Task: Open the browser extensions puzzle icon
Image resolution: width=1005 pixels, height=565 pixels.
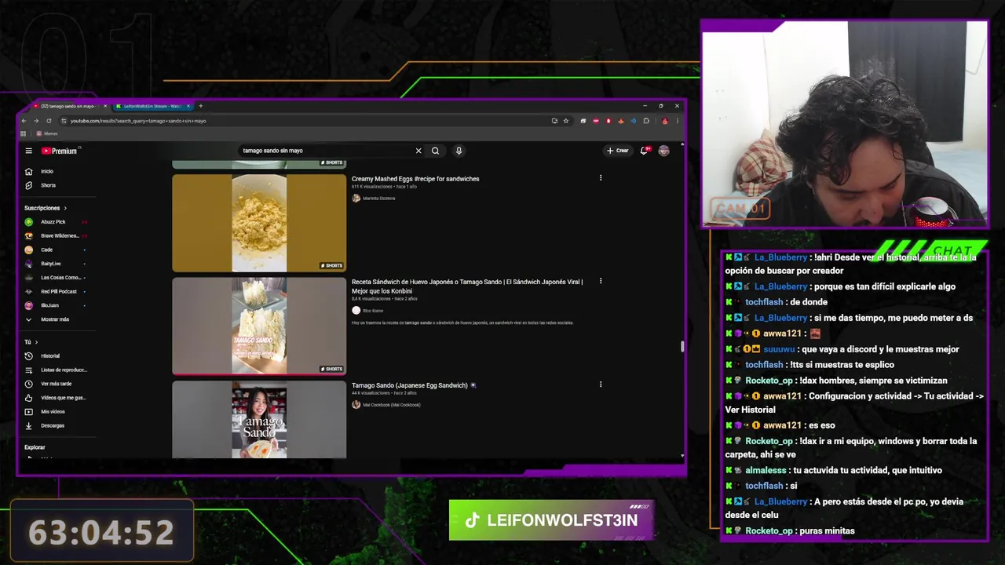Action: 646,121
